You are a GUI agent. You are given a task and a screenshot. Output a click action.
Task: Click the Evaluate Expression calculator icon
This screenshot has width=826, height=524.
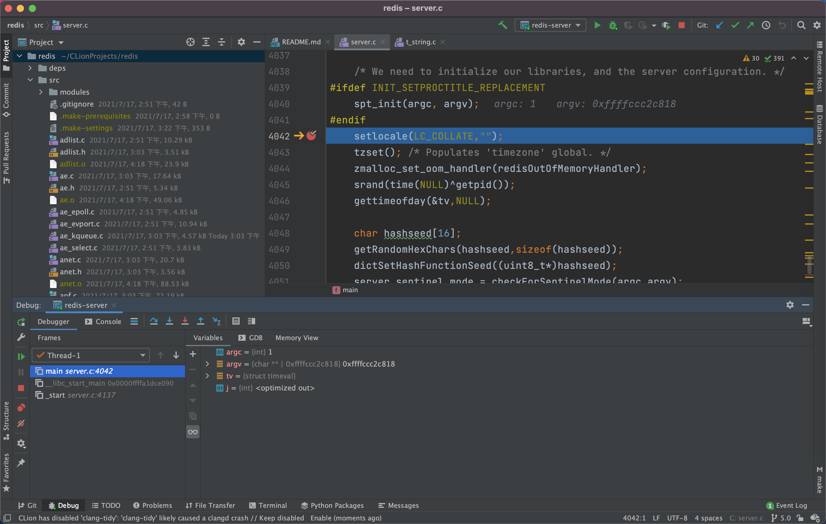click(236, 321)
